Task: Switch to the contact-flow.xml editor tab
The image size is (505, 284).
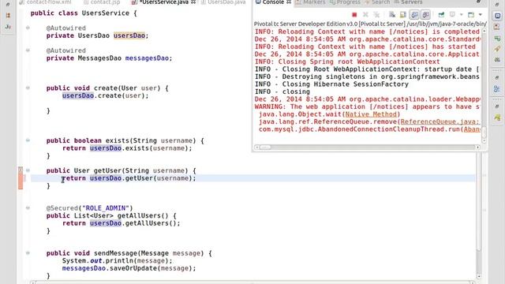Action: [x=46, y=2]
